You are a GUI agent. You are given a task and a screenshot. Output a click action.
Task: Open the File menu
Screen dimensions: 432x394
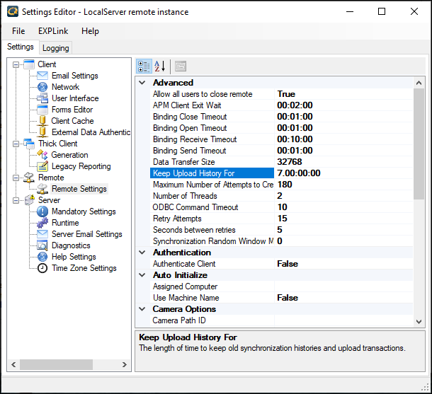pyautogui.click(x=18, y=31)
